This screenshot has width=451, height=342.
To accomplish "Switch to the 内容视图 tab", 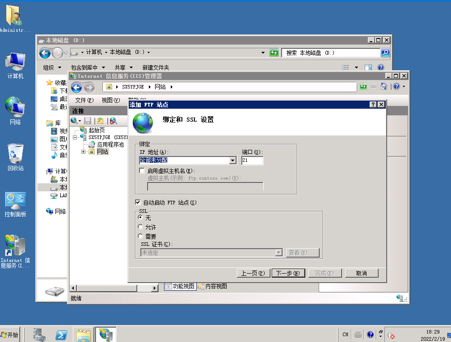I will point(213,286).
